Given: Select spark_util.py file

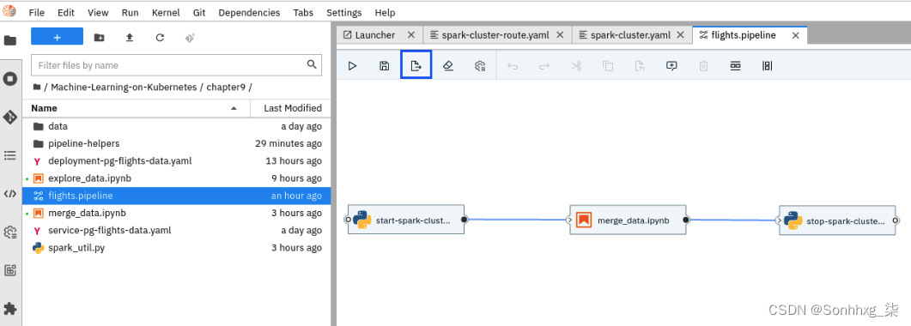Looking at the screenshot, I should click(x=177, y=248).
